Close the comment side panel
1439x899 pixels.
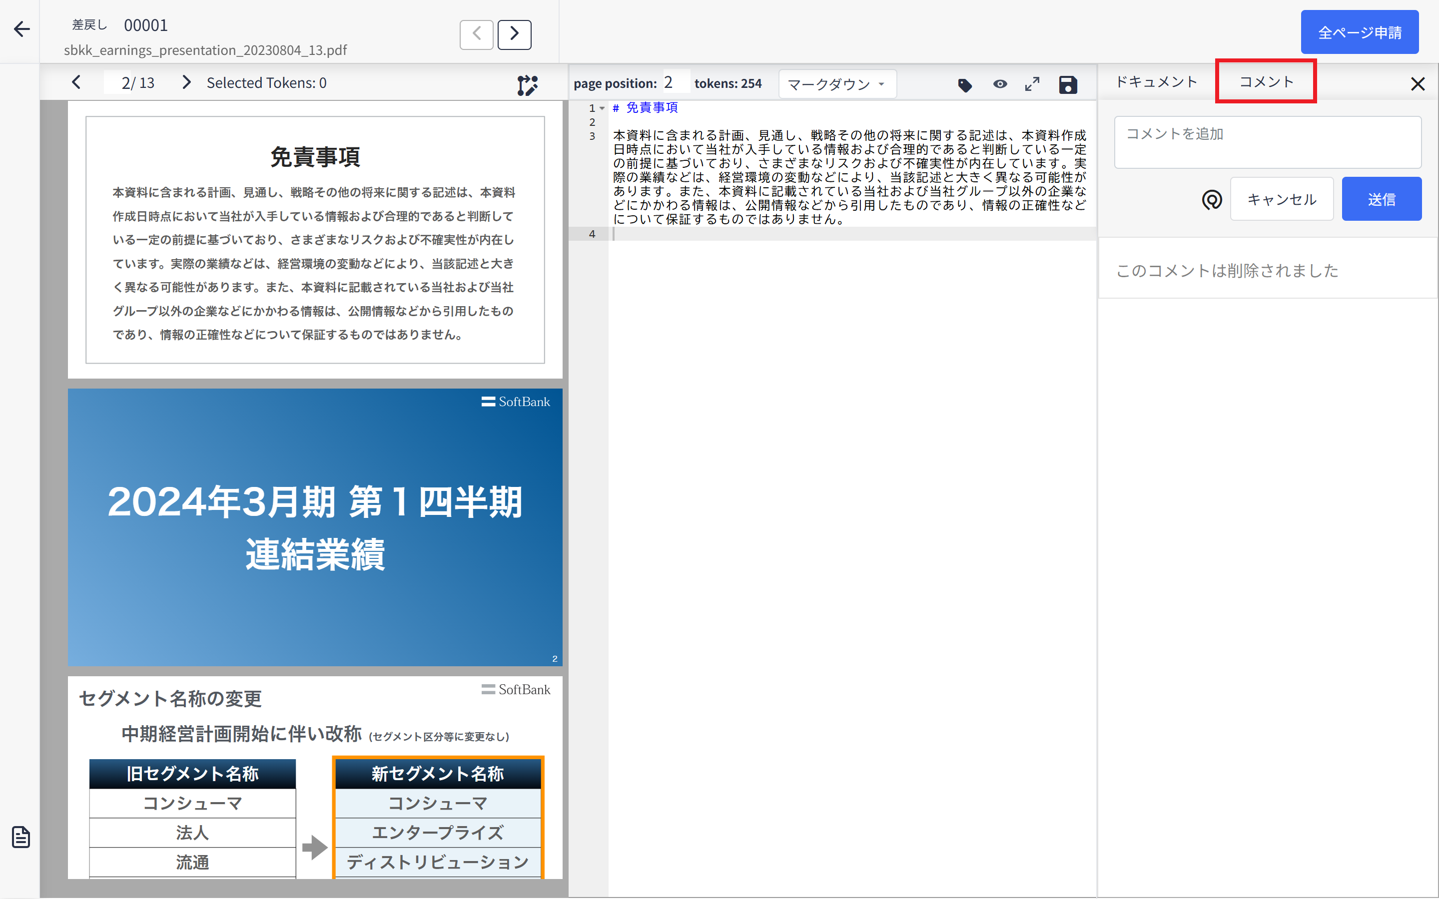1418,84
